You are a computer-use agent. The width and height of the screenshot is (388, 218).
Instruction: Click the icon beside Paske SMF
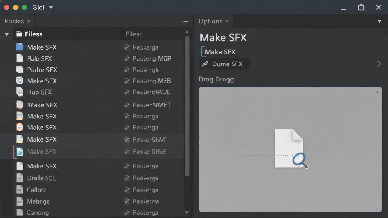(127, 140)
